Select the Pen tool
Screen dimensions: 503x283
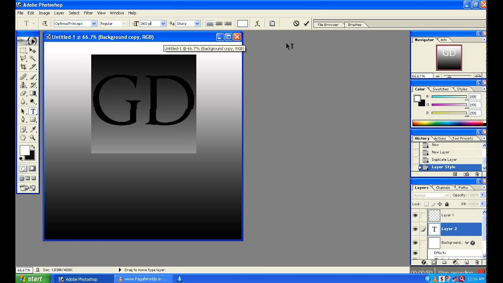click(23, 119)
